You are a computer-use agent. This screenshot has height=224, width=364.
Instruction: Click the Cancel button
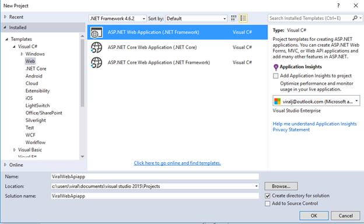pos(346,216)
